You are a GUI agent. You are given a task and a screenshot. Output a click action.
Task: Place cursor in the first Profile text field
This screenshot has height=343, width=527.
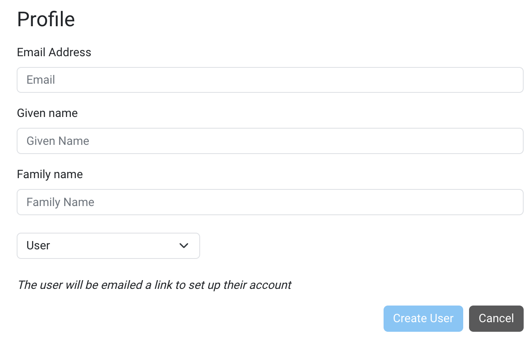click(270, 80)
